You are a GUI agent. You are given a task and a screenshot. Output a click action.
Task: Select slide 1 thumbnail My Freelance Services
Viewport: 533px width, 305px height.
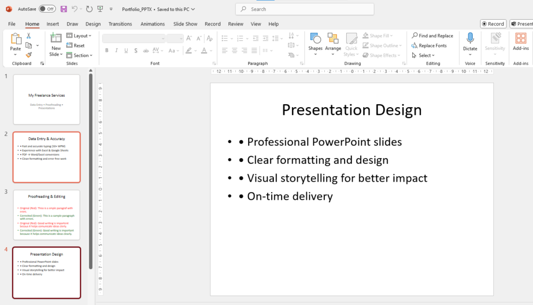[46, 99]
